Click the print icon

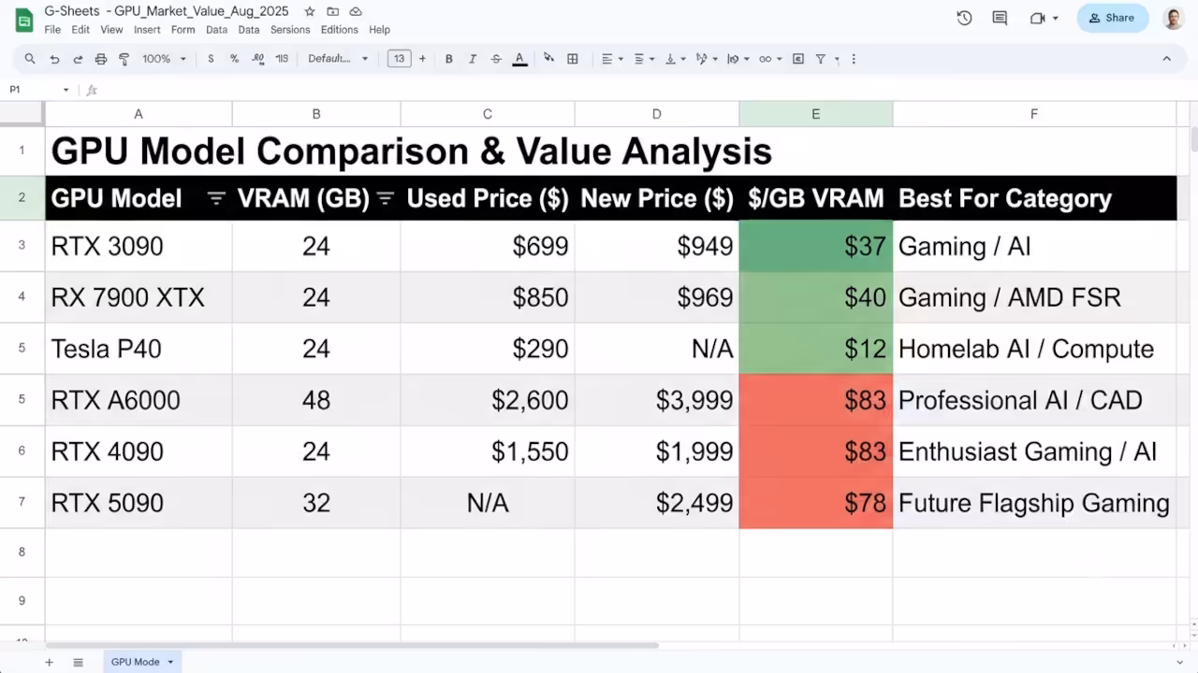(101, 59)
